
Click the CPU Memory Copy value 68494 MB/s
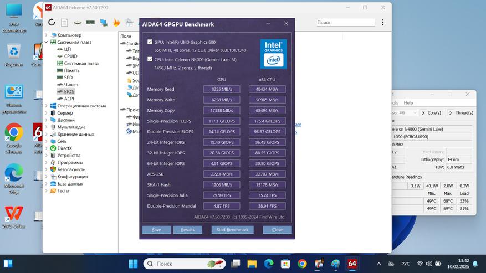267,110
